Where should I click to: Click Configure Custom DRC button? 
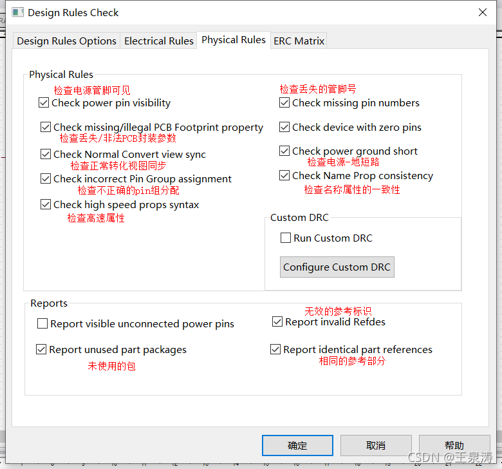click(x=337, y=267)
